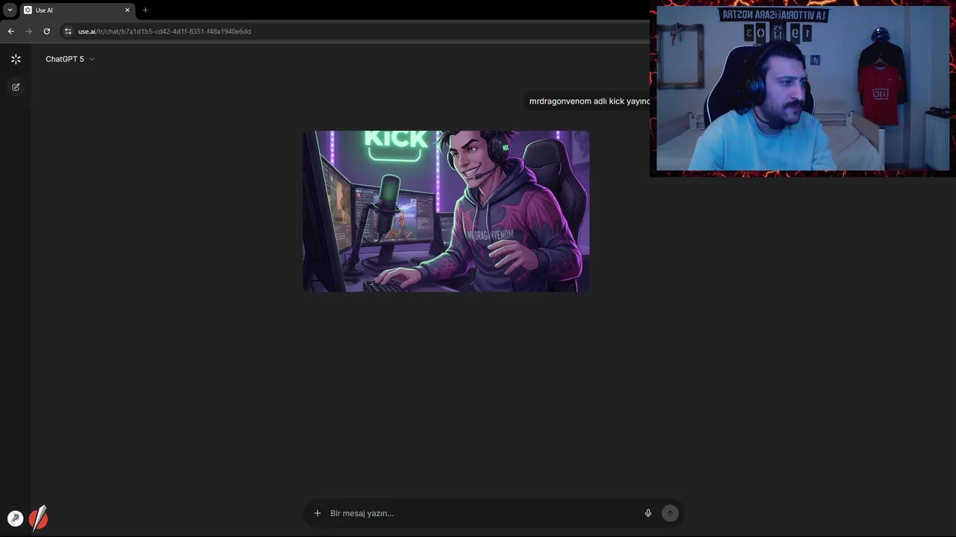Open the generated Kick streamer image

446,211
